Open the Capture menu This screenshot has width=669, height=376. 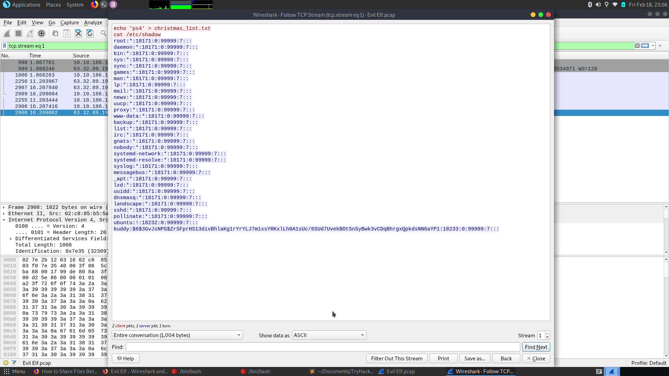pos(69,23)
